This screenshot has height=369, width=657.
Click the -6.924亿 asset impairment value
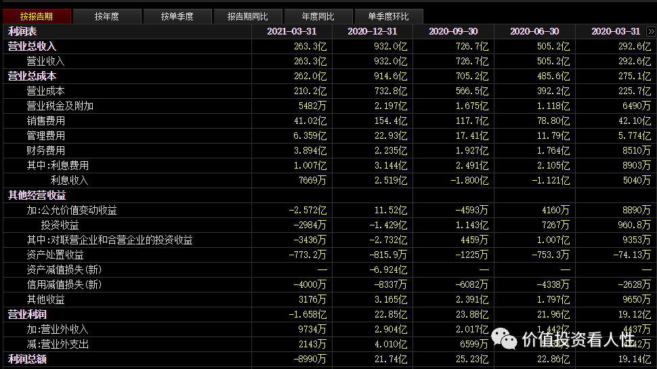tap(388, 269)
